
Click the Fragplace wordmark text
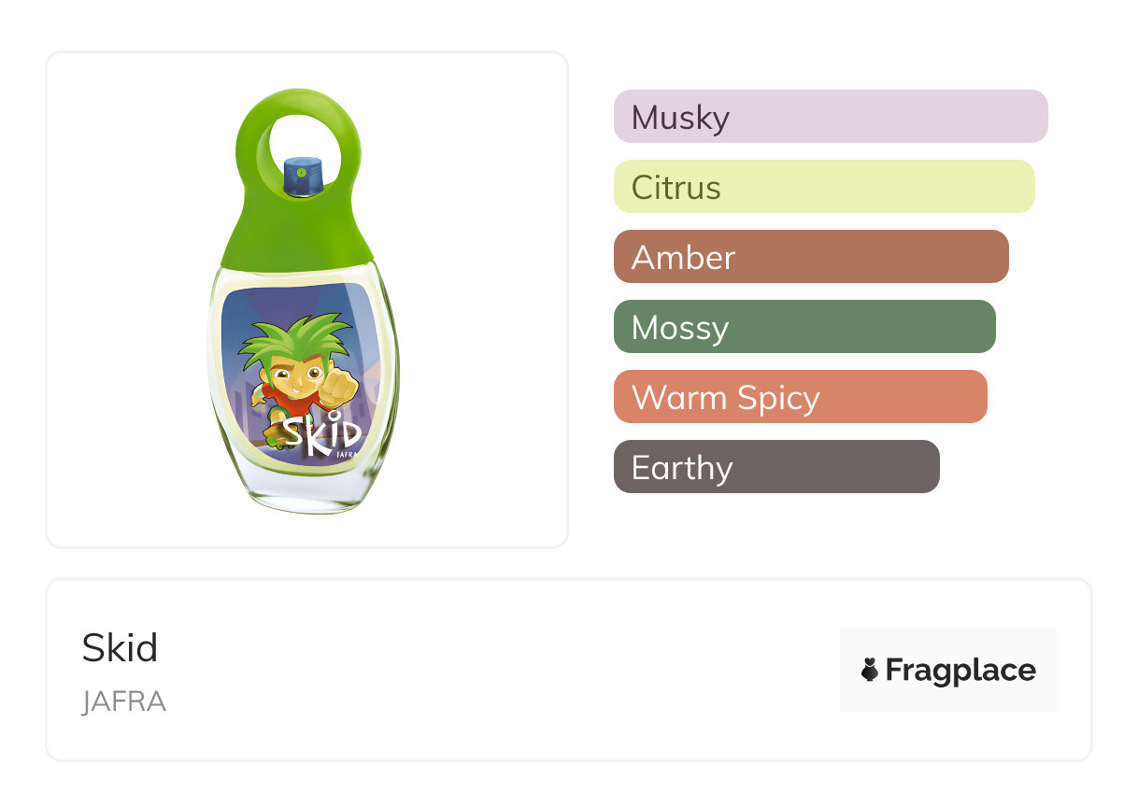(960, 670)
